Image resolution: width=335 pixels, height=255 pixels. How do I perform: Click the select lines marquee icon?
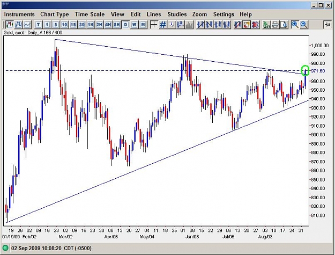coord(247,25)
